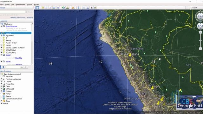203x114 pixels.
Task: Click the zoom-in plus button atop slider
Action: 200,32
